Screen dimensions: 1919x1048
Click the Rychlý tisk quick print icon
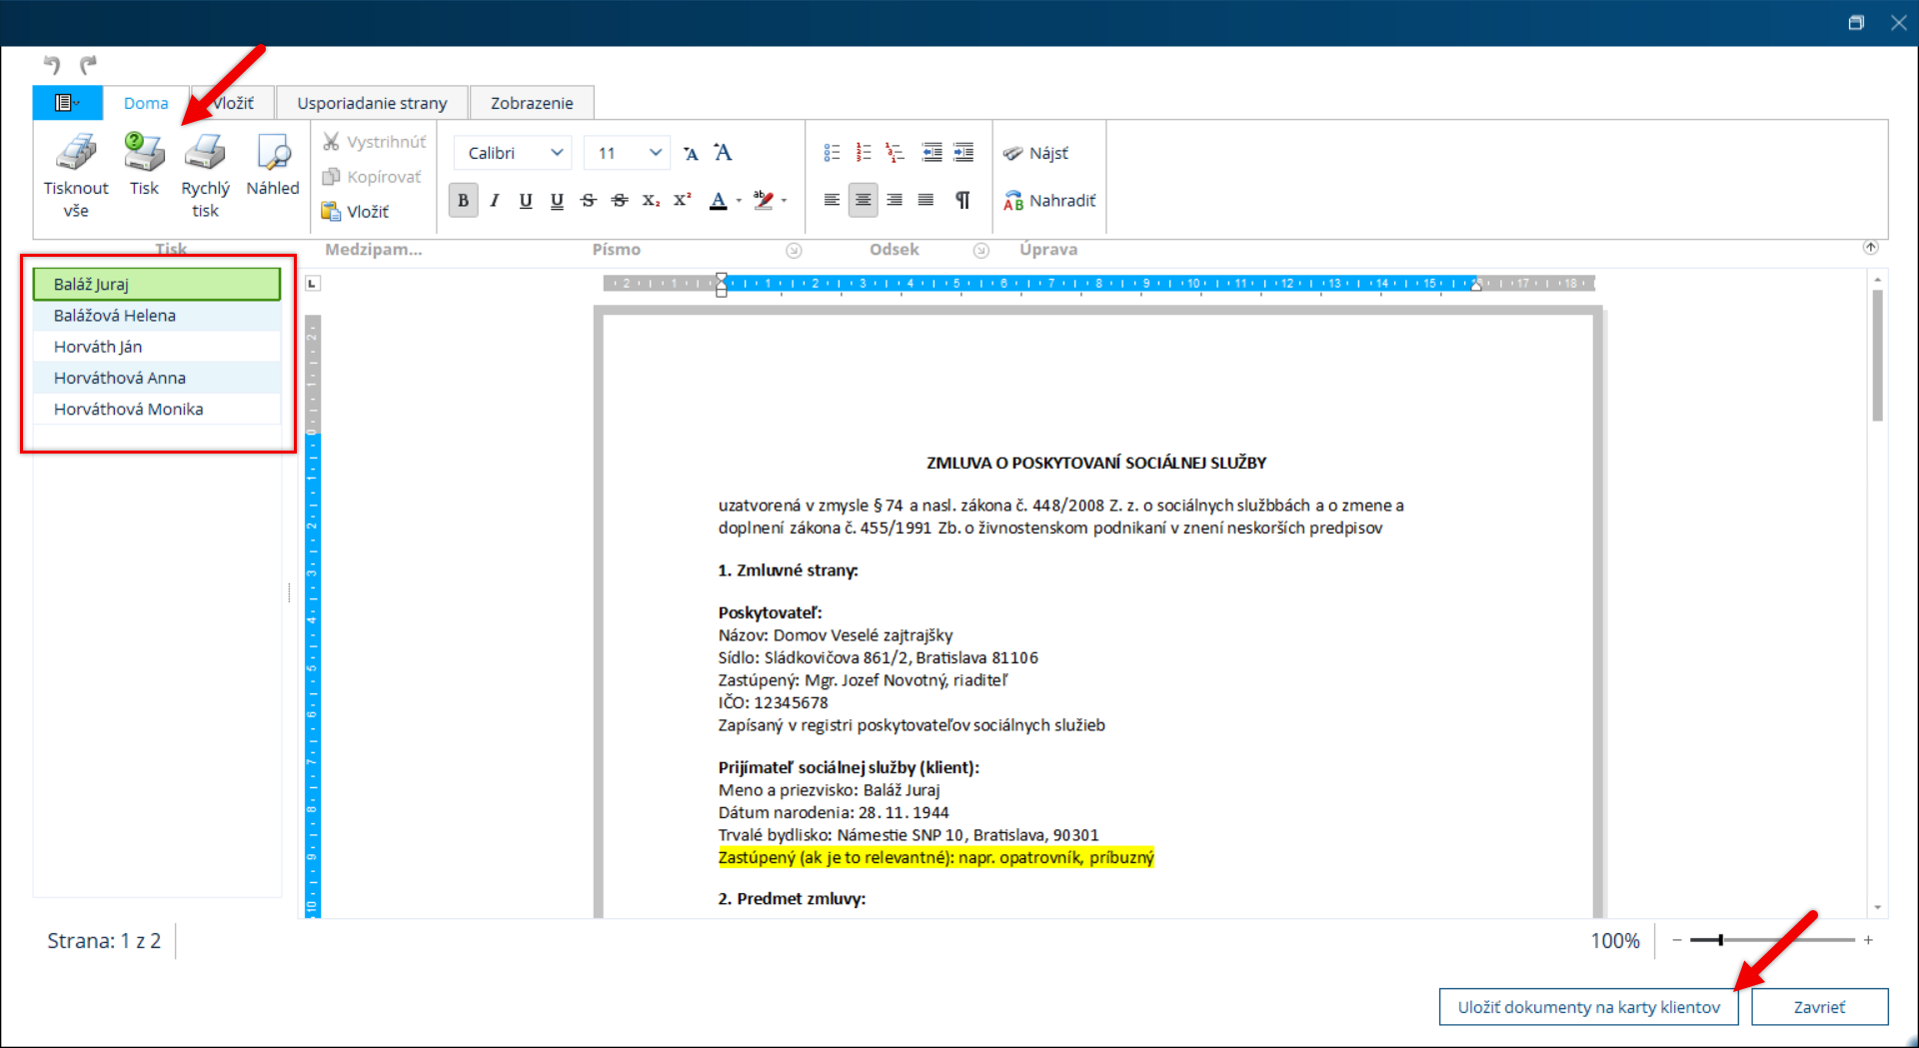click(205, 153)
